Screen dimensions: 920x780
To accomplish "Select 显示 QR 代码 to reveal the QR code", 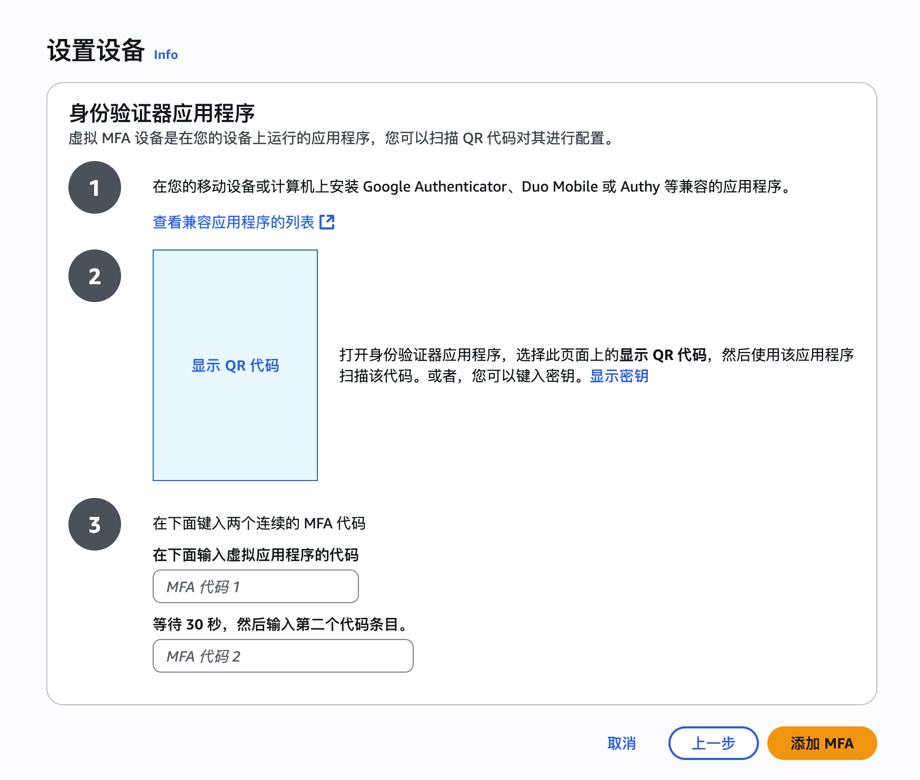I will tap(235, 365).
